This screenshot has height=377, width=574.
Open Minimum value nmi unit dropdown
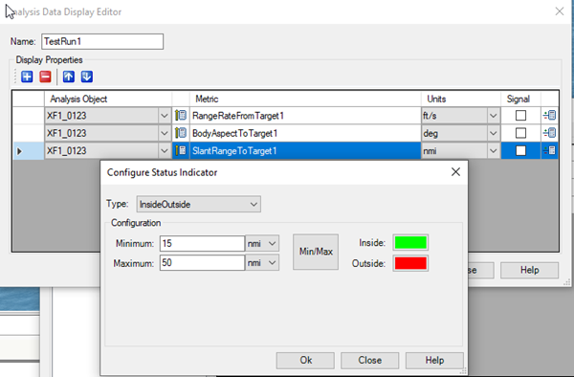pyautogui.click(x=262, y=243)
